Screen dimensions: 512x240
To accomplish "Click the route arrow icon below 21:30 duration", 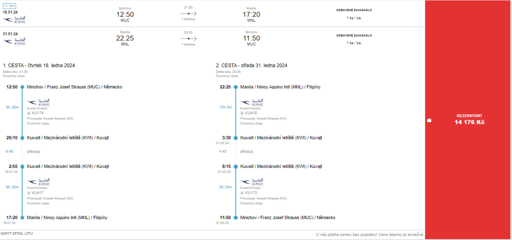I will coord(188,14).
